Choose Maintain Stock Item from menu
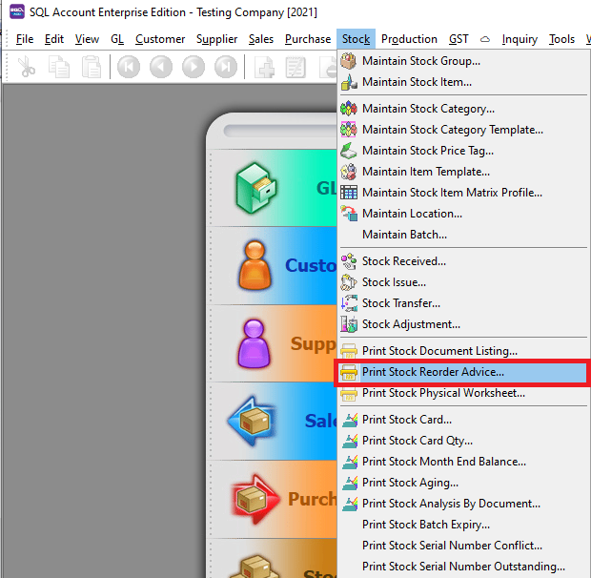This screenshot has width=591, height=578. pos(417,82)
